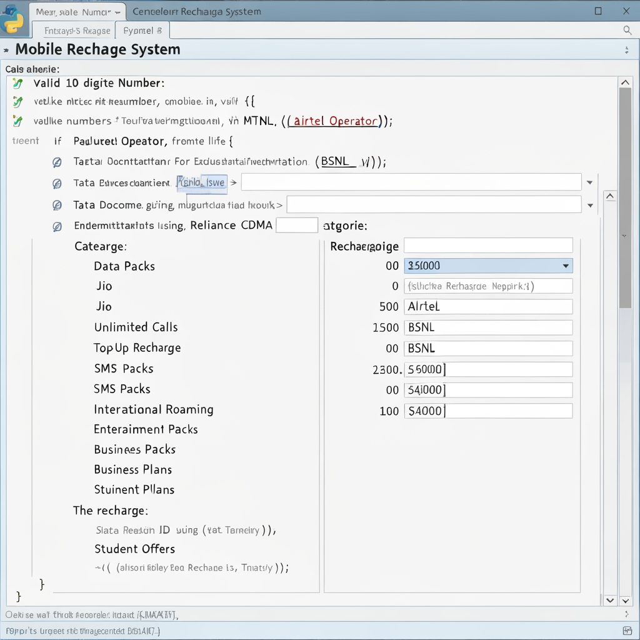Image resolution: width=640 pixels, height=640 pixels.
Task: Expand dropdown arrow of the 'Tata Docome' field
Action: (x=590, y=205)
